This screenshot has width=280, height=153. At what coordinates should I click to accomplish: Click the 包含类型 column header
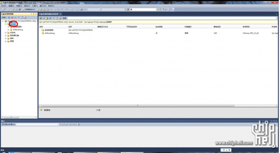tap(159, 27)
